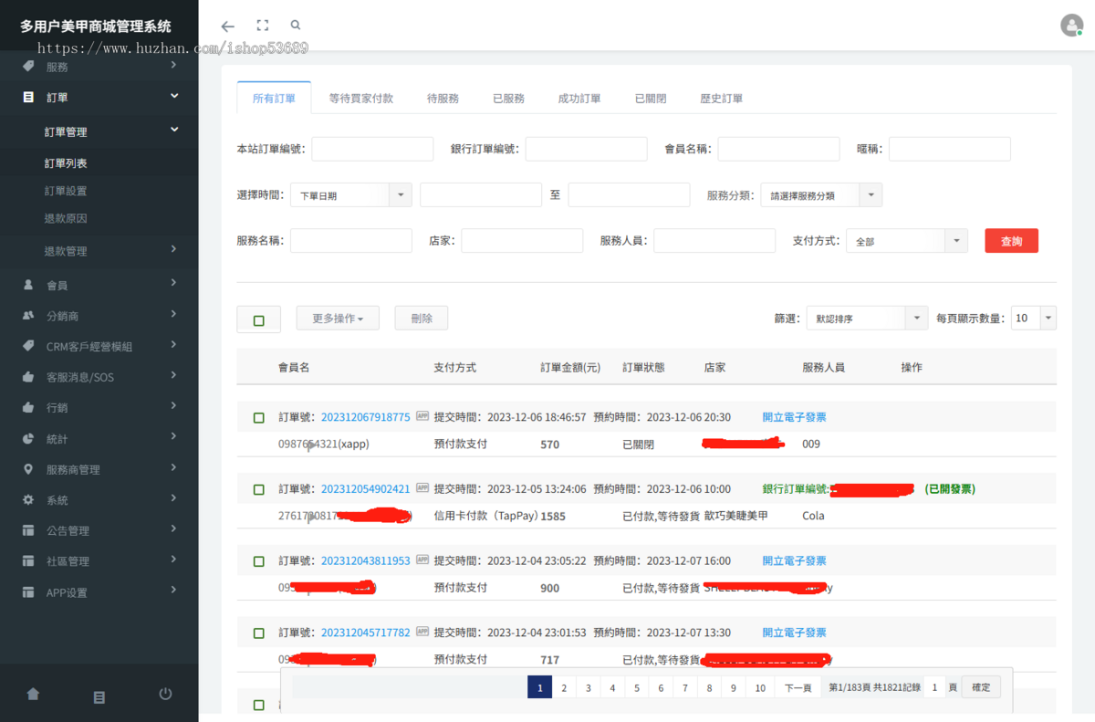Click APP badge icon of order 202312054902421
The width and height of the screenshot is (1095, 722).
tap(422, 488)
